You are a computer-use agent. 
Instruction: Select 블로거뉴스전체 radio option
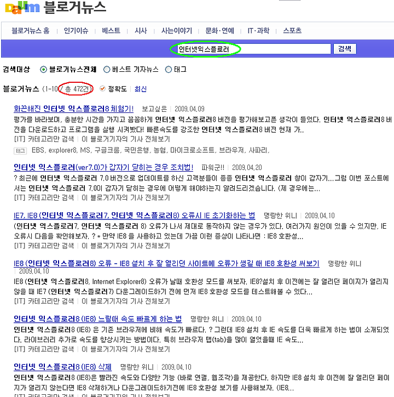pos(43,70)
